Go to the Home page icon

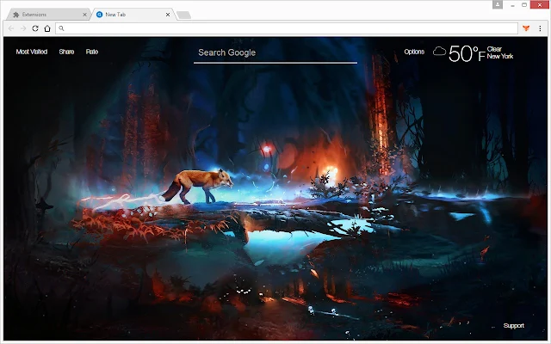47,28
